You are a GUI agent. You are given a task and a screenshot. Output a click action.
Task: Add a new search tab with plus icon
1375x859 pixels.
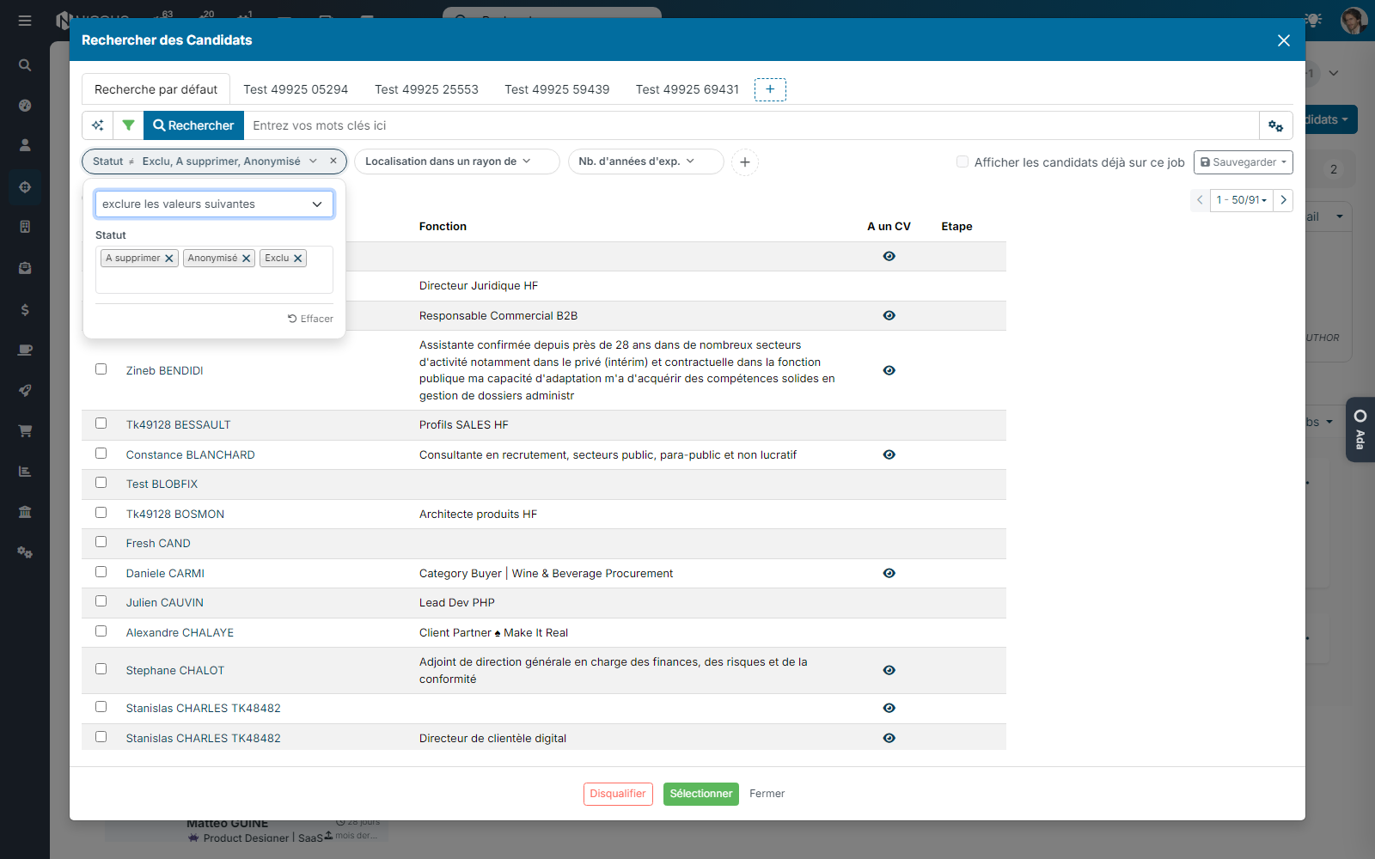(x=770, y=89)
